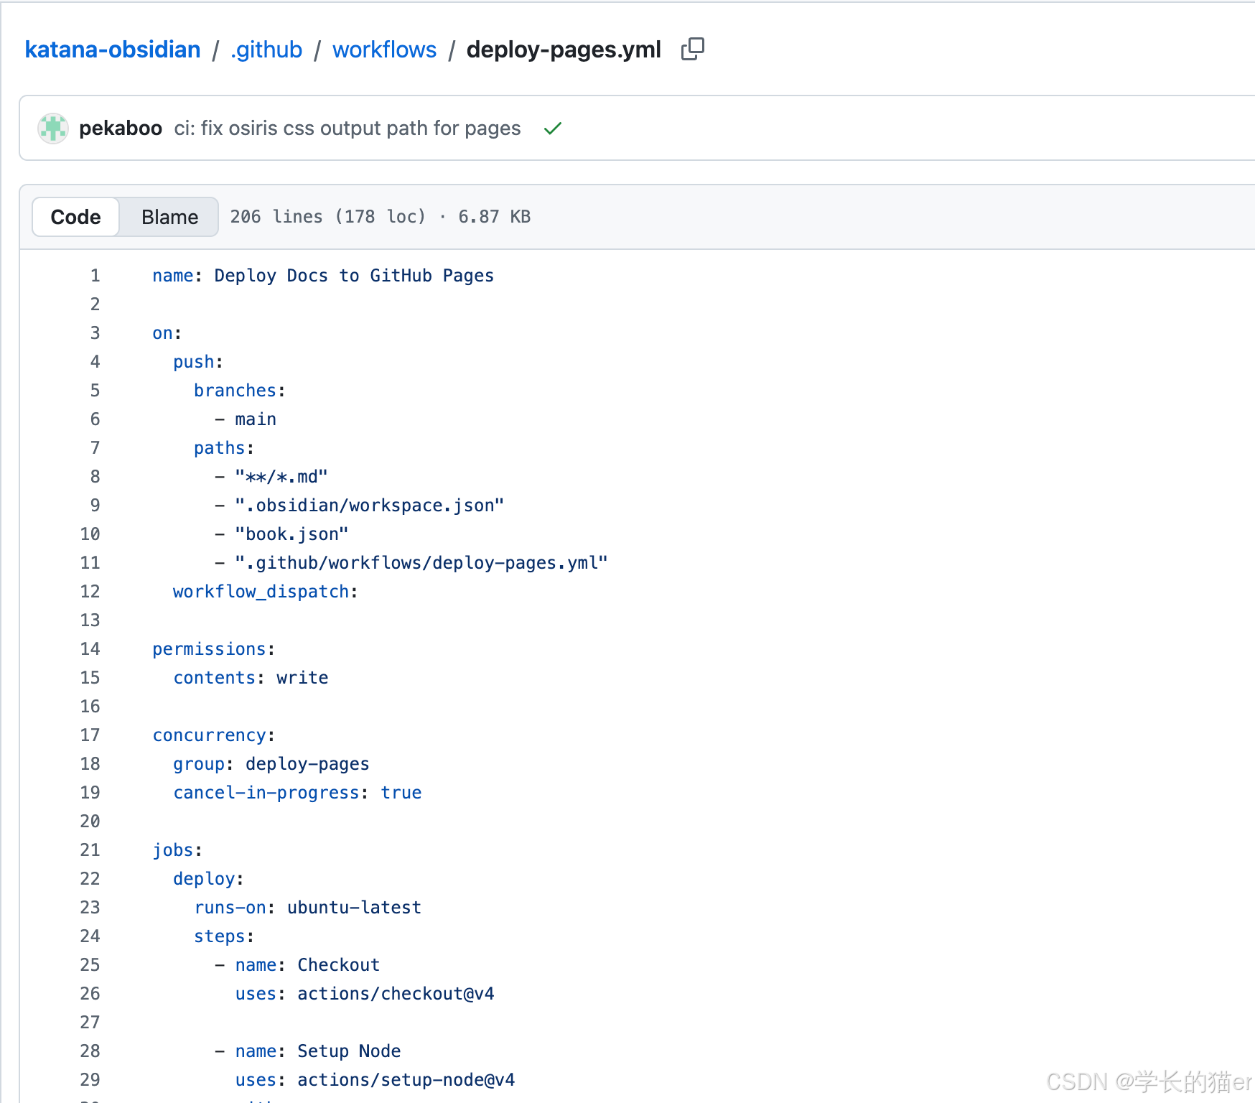Image resolution: width=1255 pixels, height=1103 pixels.
Task: Switch to the Code tab
Action: (x=76, y=217)
